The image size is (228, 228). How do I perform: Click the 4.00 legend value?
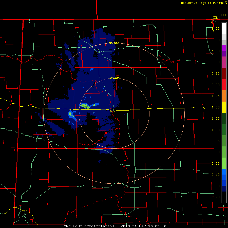point(216,51)
